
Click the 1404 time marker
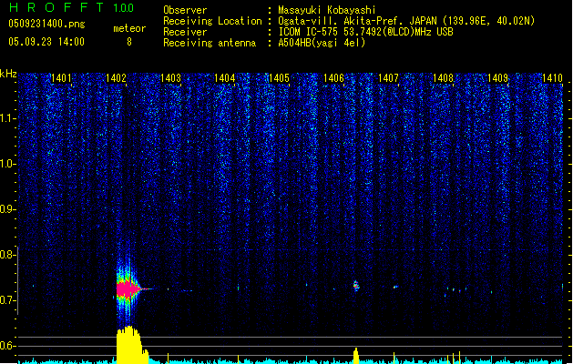(x=225, y=78)
